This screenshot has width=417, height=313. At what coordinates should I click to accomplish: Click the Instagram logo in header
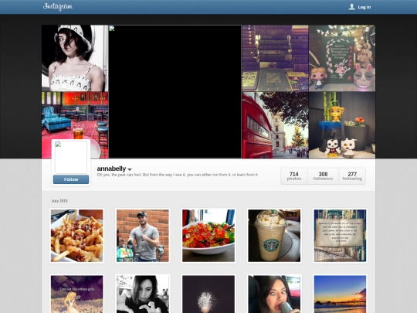[58, 7]
